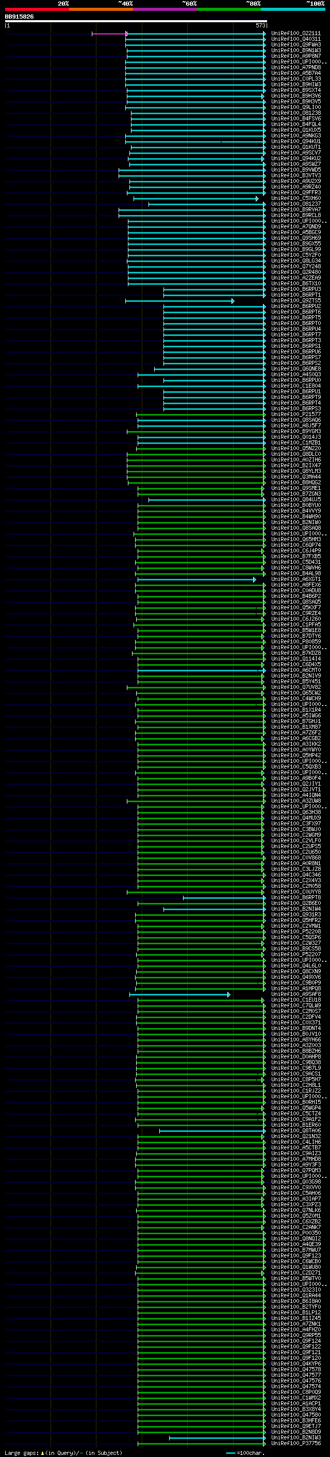Select the hit label UniRef100_Q40311
330x1457 pixels.
[296, 39]
